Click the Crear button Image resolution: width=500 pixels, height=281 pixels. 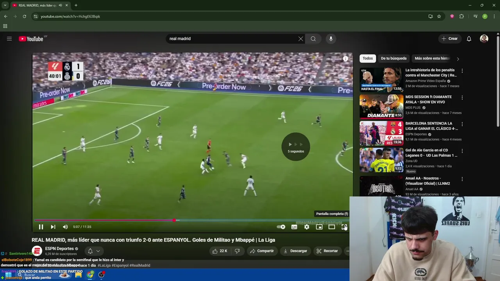(x=450, y=39)
